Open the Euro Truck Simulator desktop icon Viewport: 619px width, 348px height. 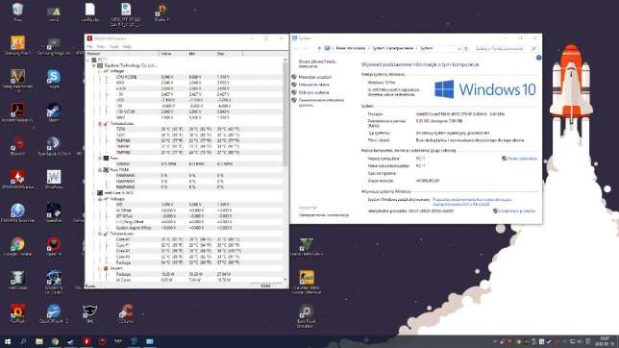307,316
